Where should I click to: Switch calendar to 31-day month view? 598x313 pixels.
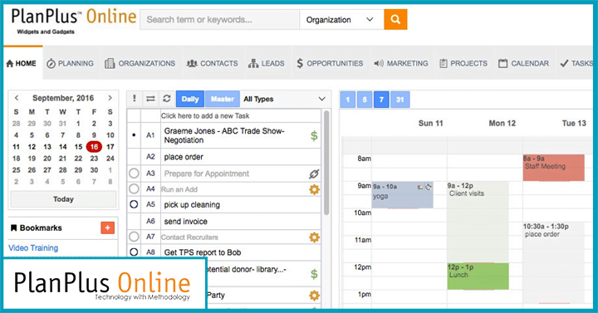tap(399, 100)
